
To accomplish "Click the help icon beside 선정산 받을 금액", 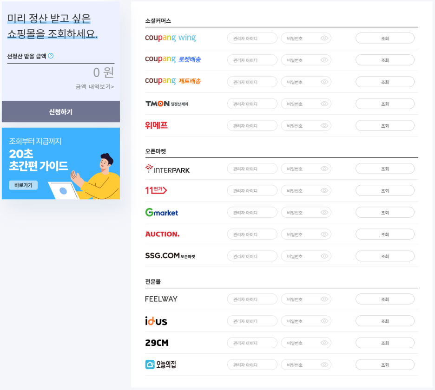I will [x=51, y=56].
